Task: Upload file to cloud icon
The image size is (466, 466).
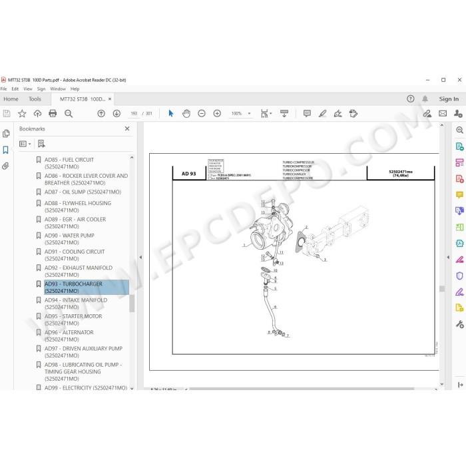Action: coord(37,114)
